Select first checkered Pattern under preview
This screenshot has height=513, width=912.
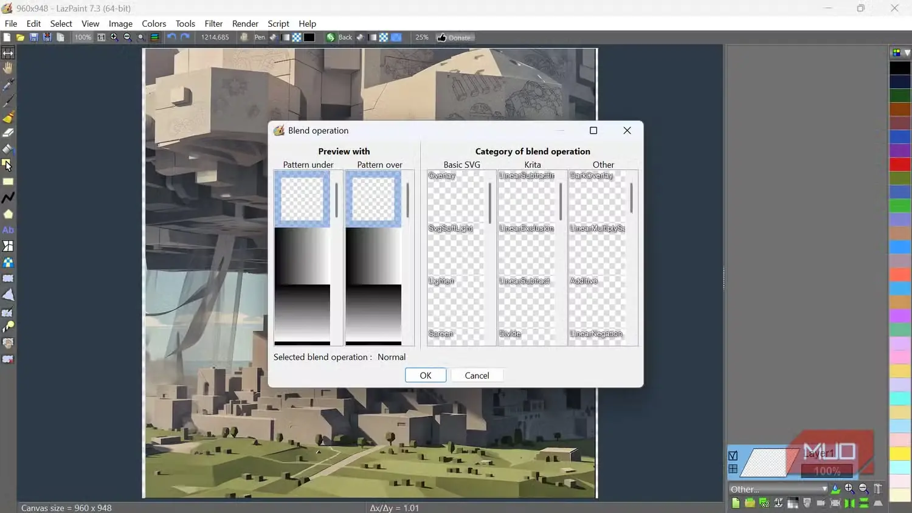point(302,199)
